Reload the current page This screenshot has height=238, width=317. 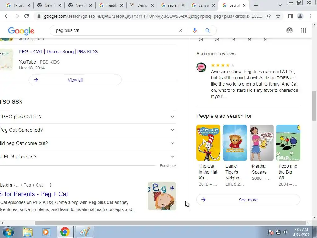click(x=27, y=16)
